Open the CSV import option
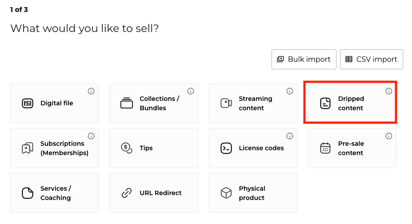Viewport: 412px width, 224px height. tap(372, 59)
